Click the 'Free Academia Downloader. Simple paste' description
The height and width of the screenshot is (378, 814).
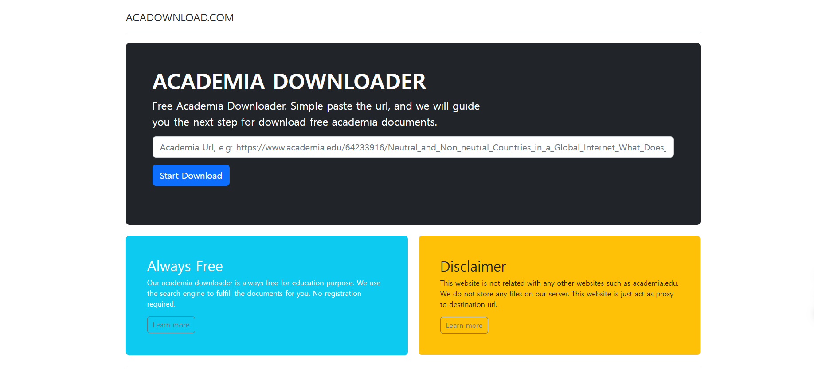pos(316,114)
